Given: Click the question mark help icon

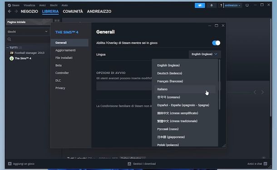Looking at the screenshot, I should pyautogui.click(x=221, y=5).
